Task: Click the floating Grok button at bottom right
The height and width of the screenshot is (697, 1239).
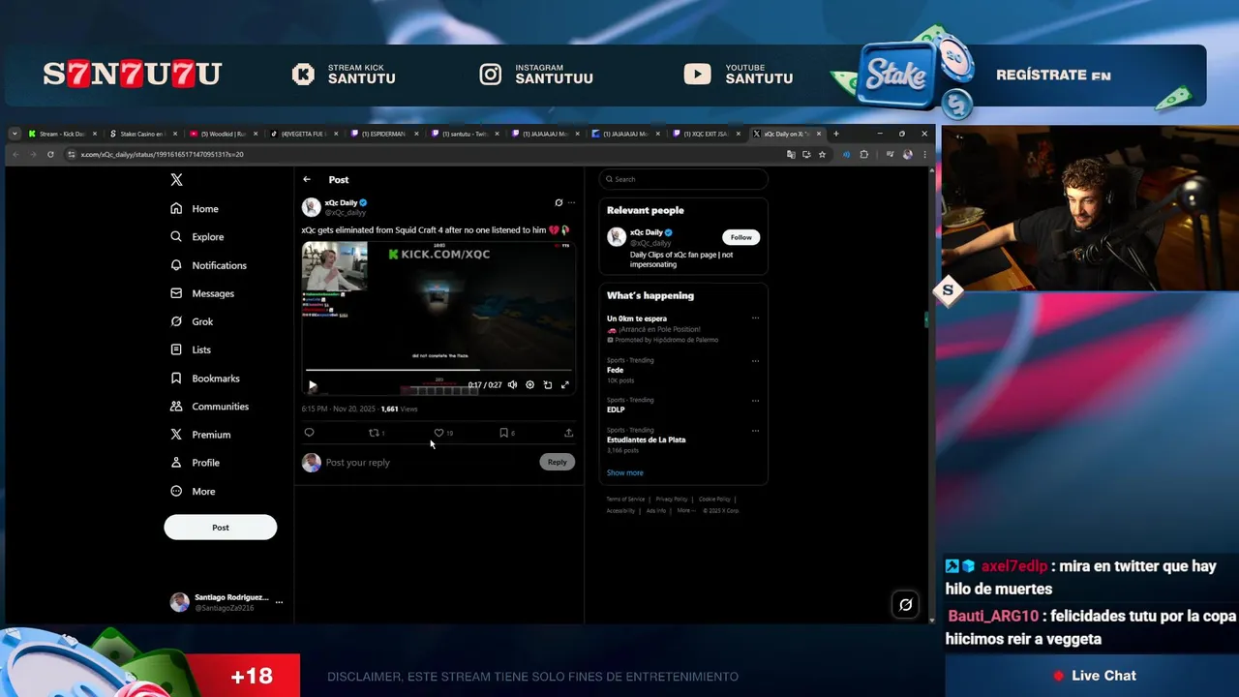Action: click(x=905, y=605)
